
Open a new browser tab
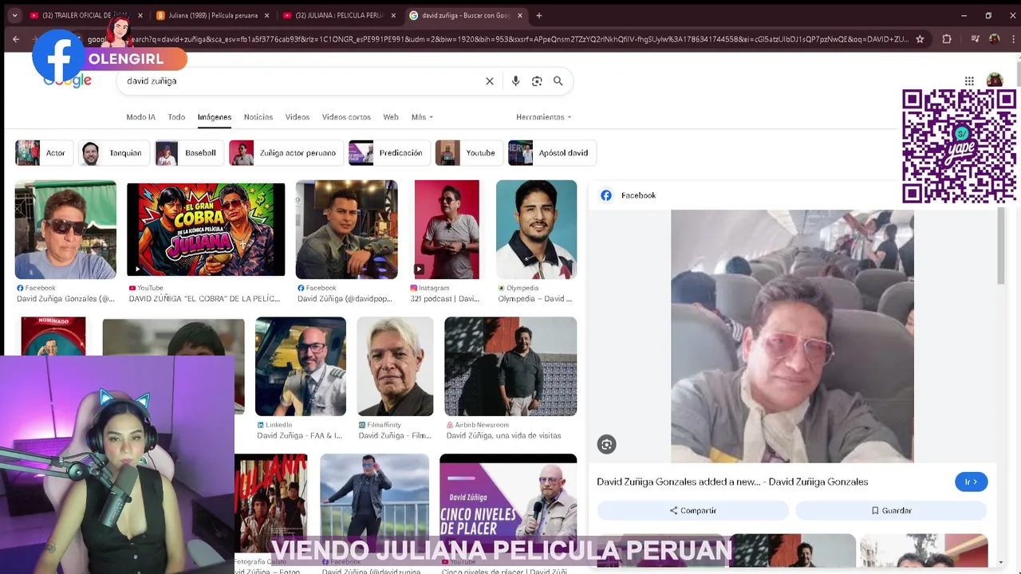[x=539, y=15]
